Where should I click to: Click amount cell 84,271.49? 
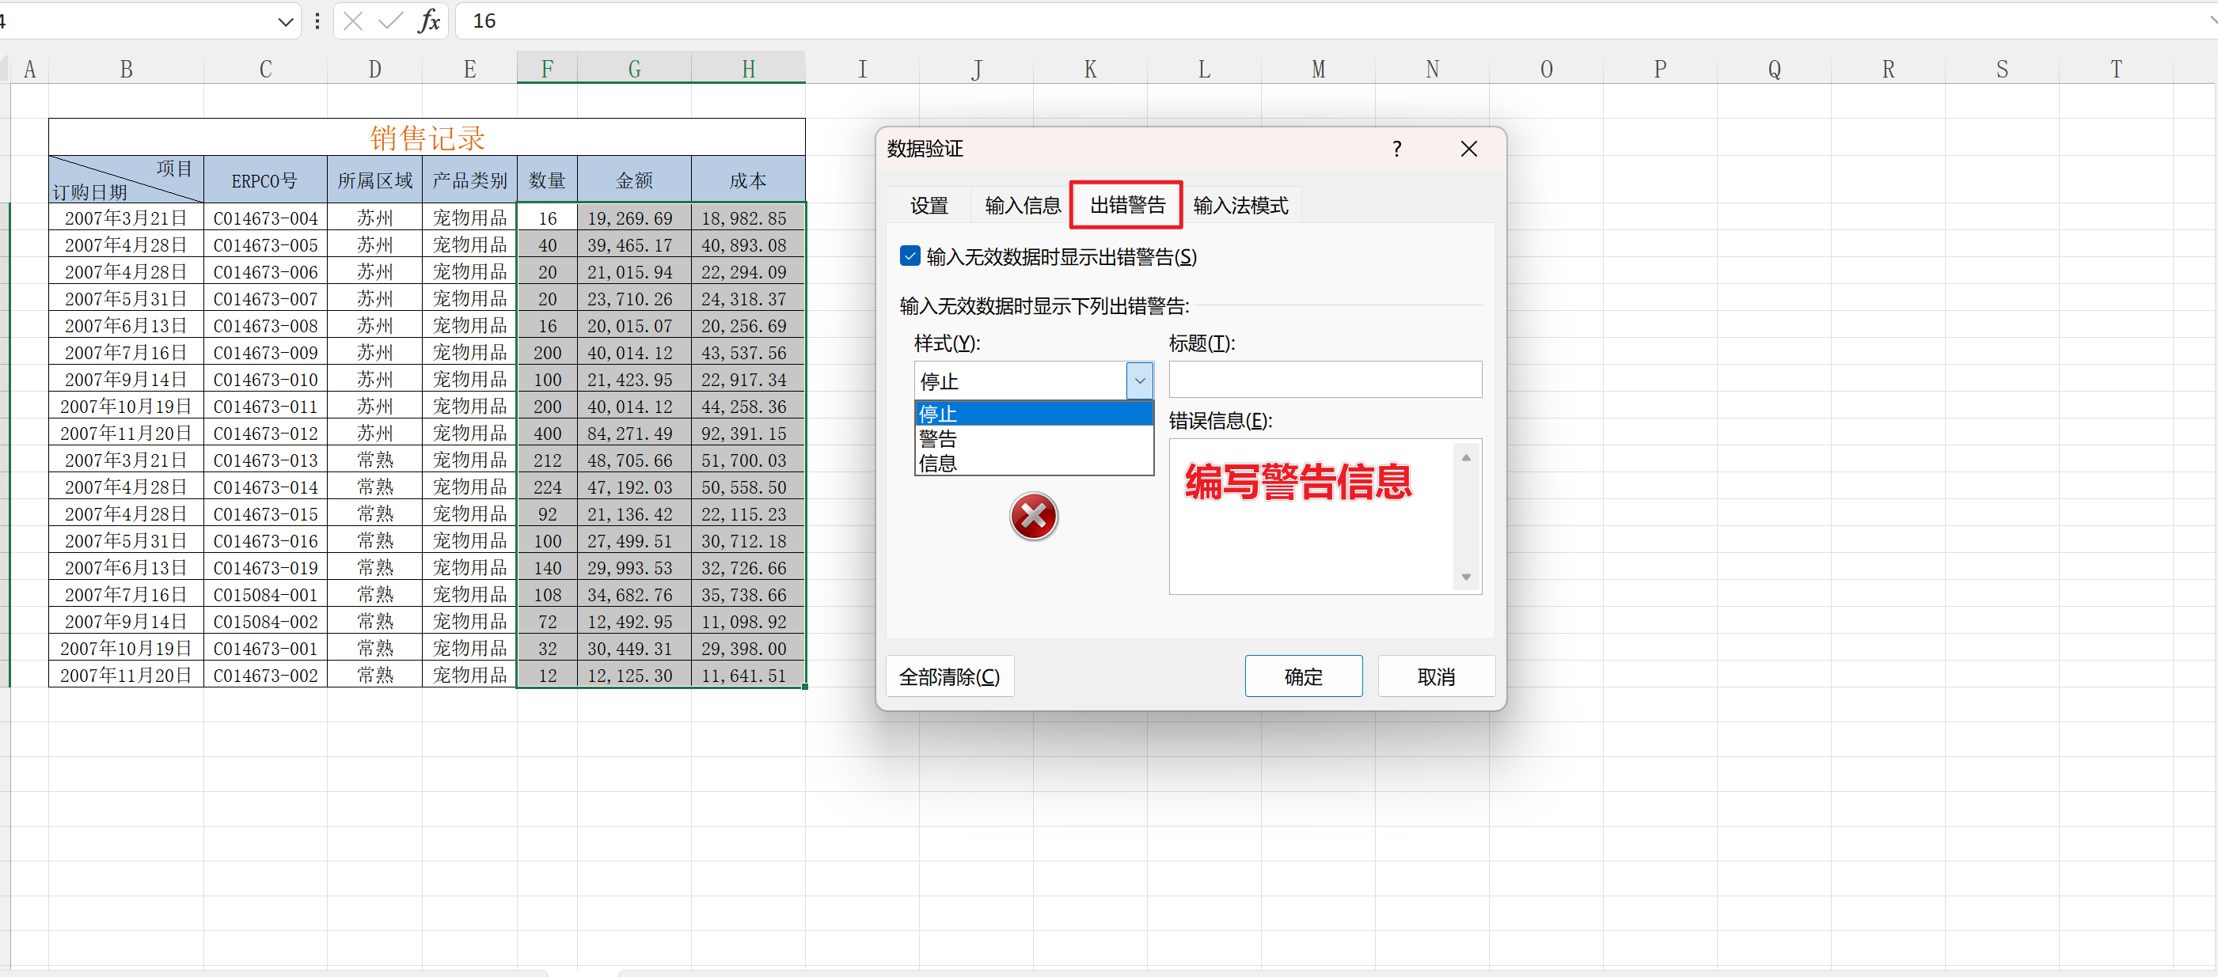click(x=634, y=433)
